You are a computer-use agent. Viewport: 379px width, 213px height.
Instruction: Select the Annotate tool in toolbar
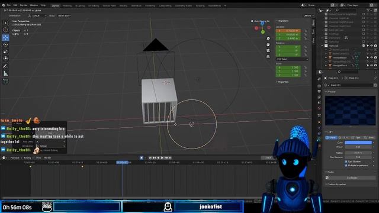5,66
